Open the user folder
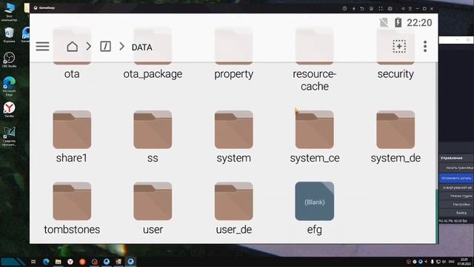The height and width of the screenshot is (267, 474). pyautogui.click(x=153, y=208)
